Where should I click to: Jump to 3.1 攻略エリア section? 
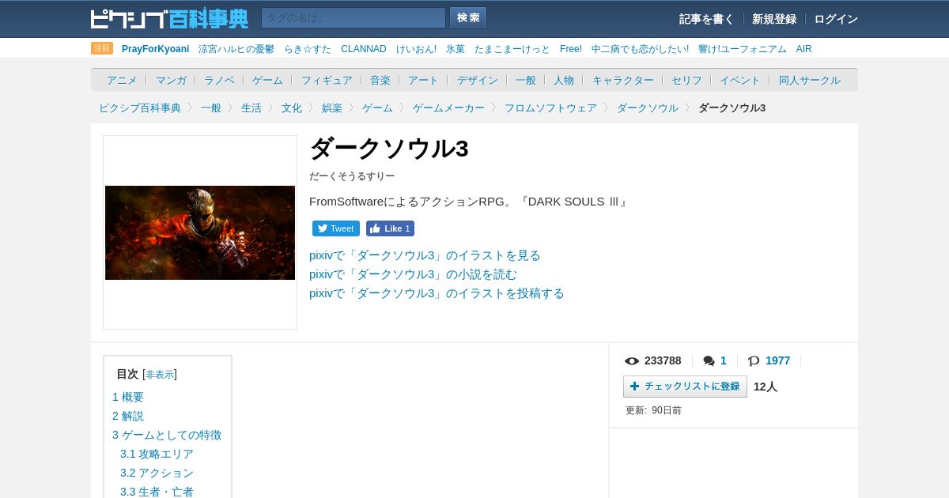tap(157, 454)
